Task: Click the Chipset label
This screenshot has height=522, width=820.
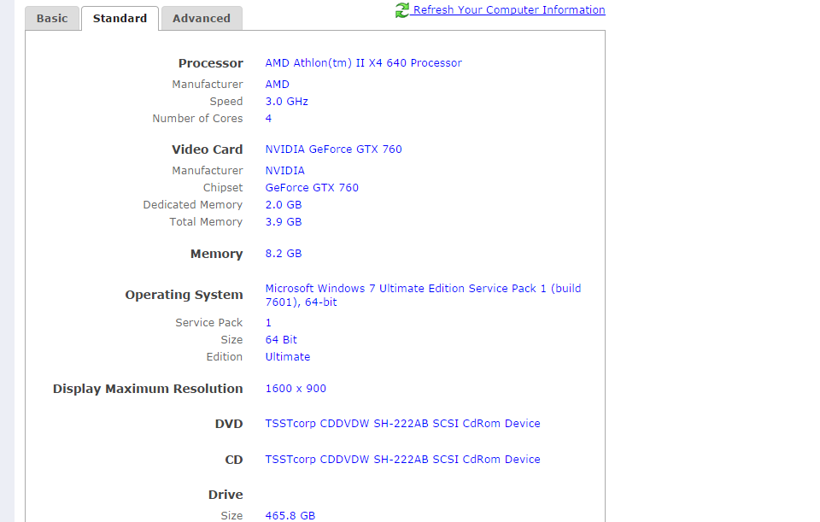Action: point(223,188)
